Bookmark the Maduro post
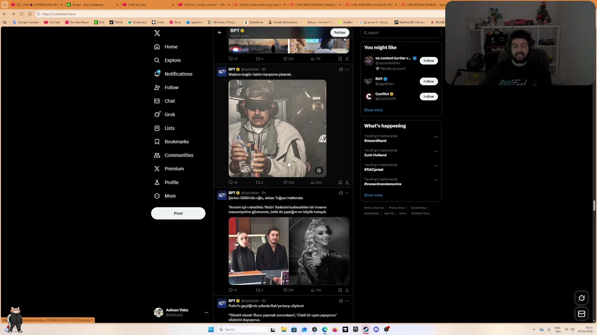Viewport: 597px width, 335px height. click(x=340, y=182)
